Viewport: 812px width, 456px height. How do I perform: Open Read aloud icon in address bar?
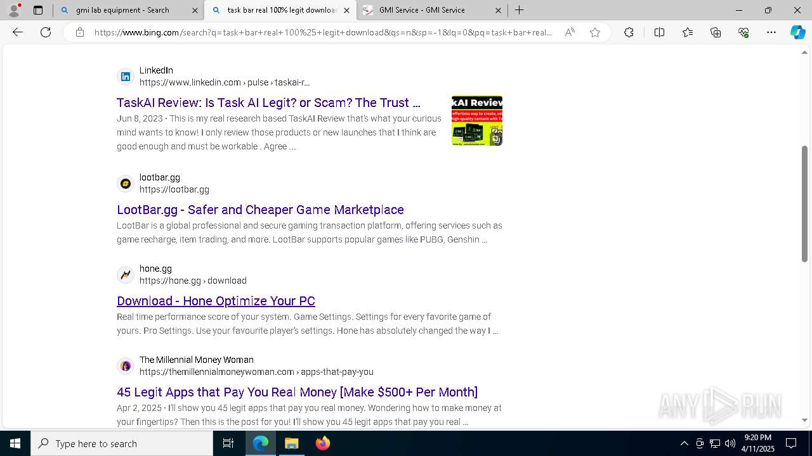pos(570,32)
